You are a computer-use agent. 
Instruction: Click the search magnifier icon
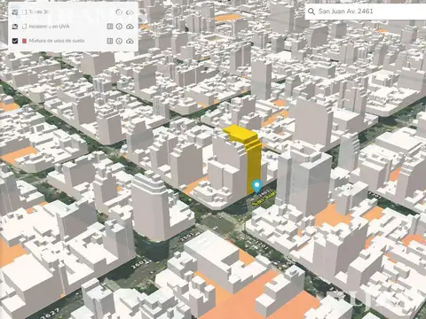[312, 12]
